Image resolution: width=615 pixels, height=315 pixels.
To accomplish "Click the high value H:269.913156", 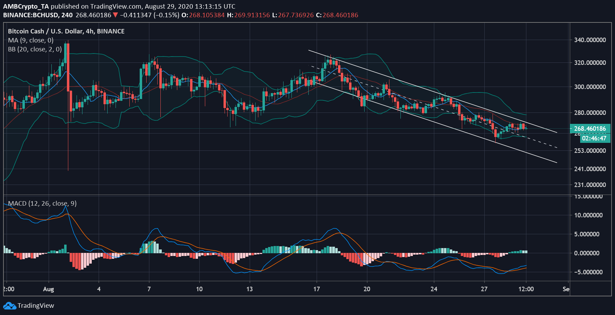I will click(248, 15).
